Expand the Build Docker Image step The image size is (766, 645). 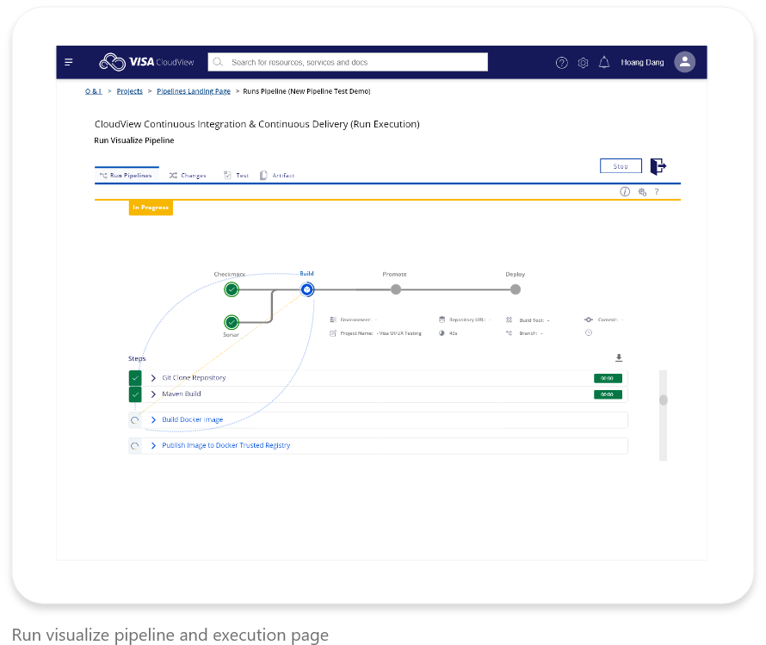[153, 419]
